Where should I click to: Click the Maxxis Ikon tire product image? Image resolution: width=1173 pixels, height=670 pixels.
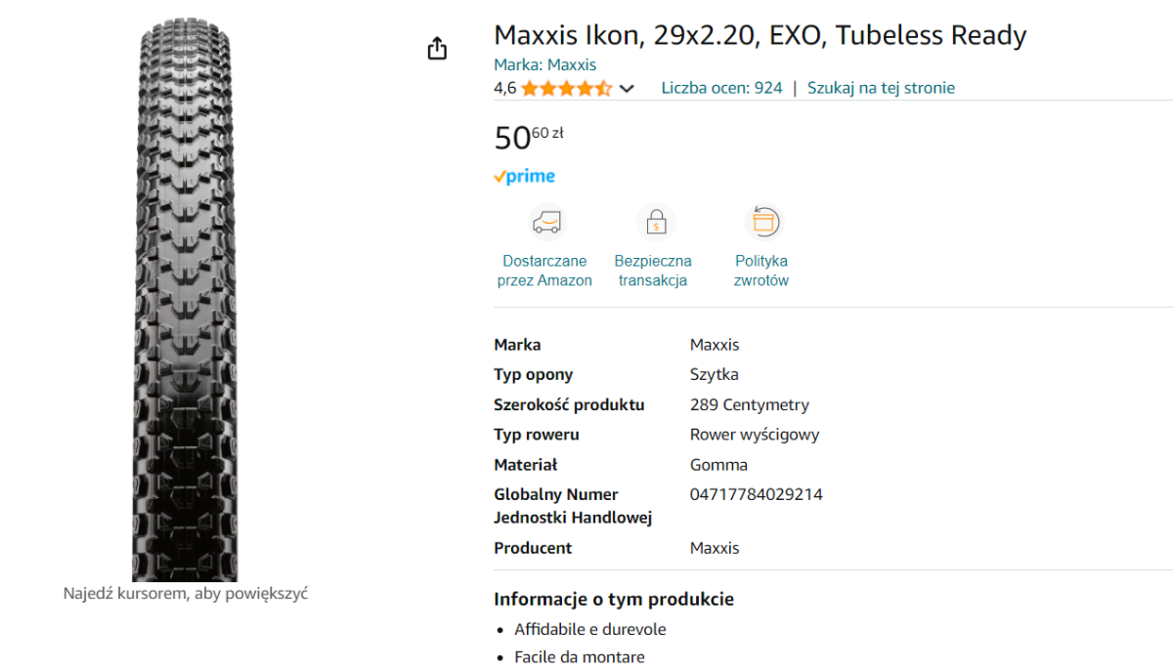coord(185,303)
